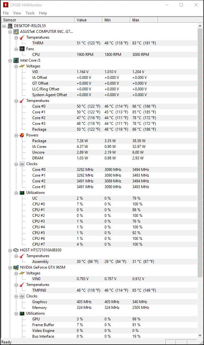204x345 pixels.
Task: Click the Fans category icon
Action: [x=22, y=49]
